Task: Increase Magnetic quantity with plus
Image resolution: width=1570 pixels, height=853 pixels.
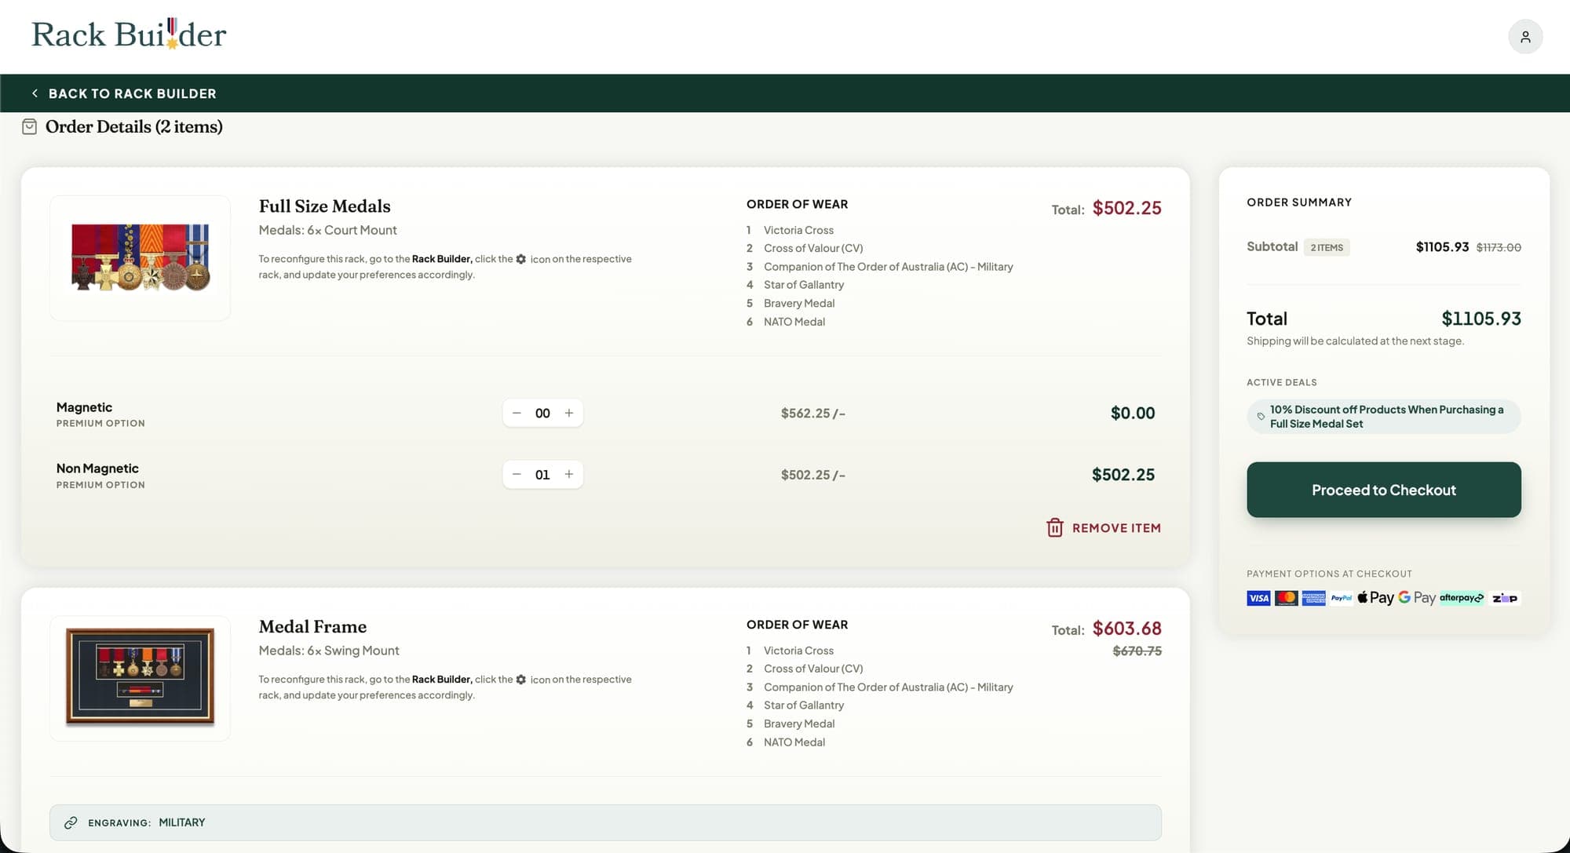Action: (569, 414)
